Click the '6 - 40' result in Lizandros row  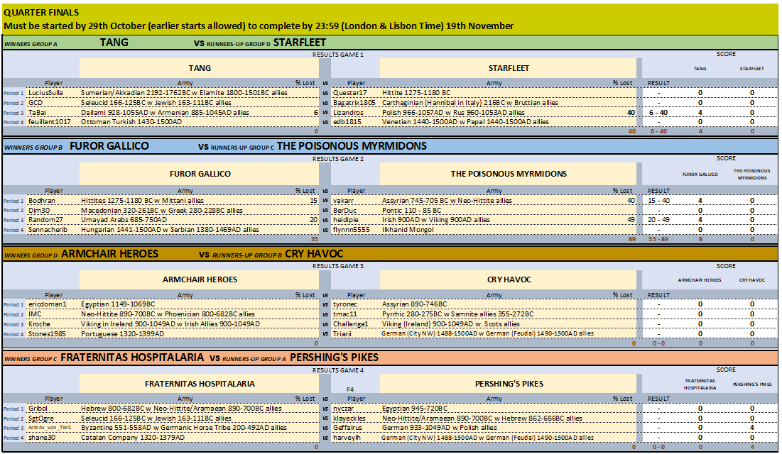point(658,113)
